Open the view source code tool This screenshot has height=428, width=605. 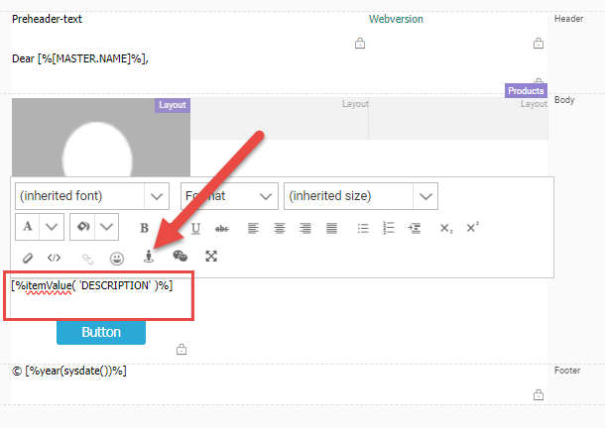pos(54,257)
